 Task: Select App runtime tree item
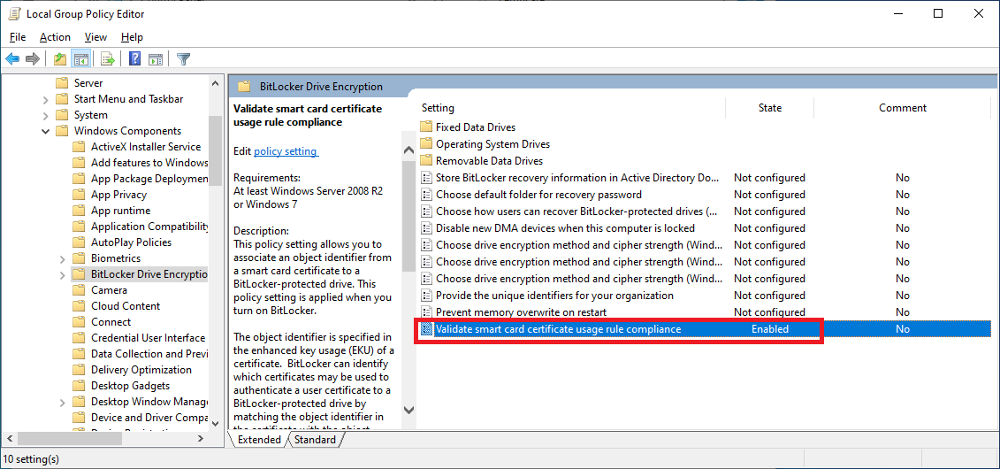[x=120, y=211]
